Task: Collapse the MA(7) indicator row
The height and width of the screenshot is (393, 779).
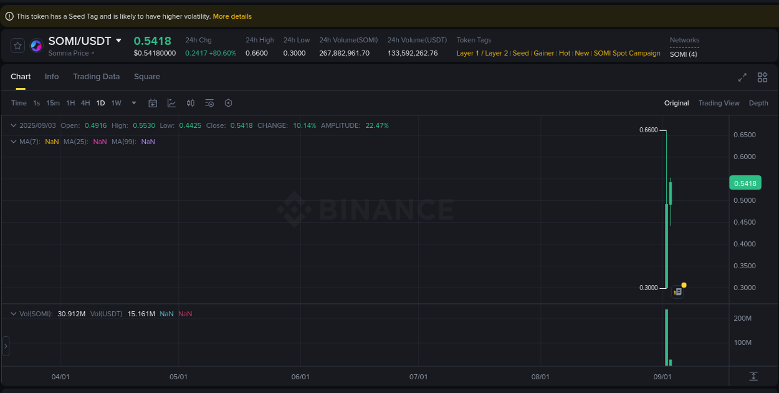Action: (x=13, y=142)
